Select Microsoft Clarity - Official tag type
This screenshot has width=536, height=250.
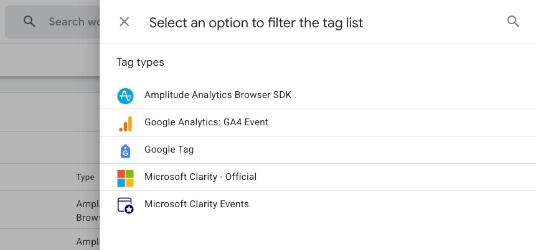pyautogui.click(x=318, y=177)
